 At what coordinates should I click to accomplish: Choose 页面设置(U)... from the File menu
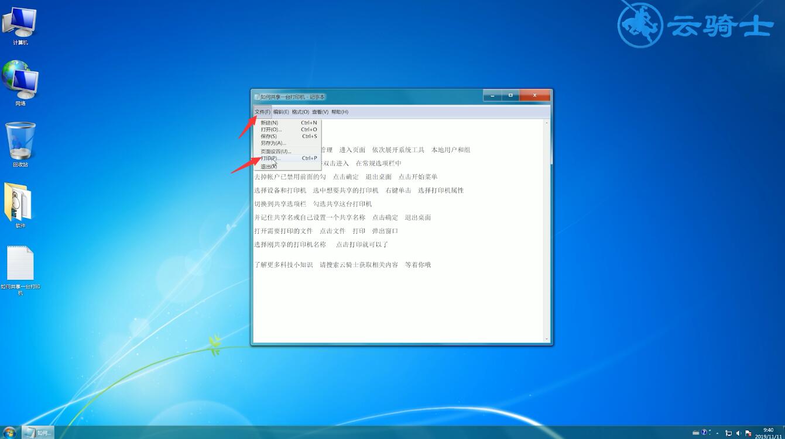(x=287, y=151)
